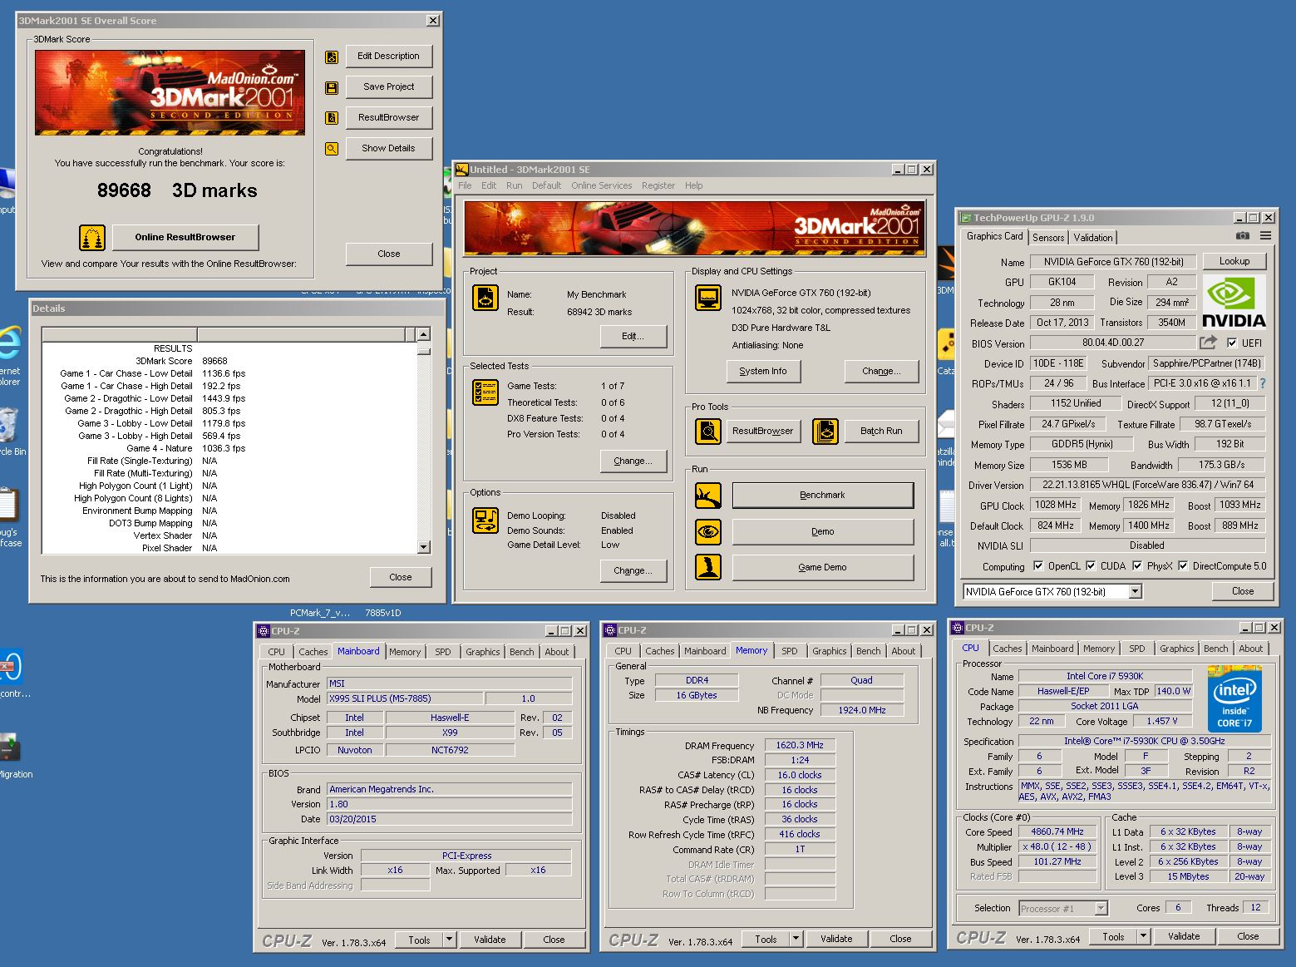Screen dimensions: 1296x967
Task: Click Close button in Details window
Action: [x=401, y=577]
